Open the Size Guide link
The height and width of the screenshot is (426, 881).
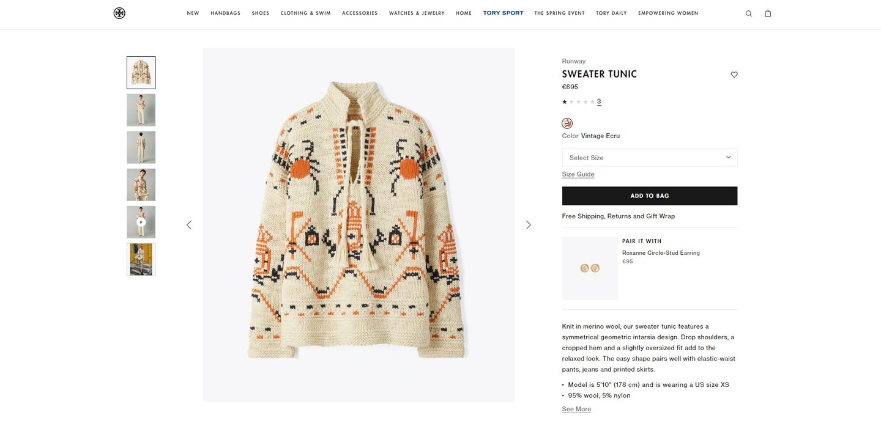coord(578,174)
